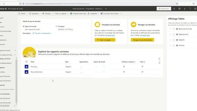Expand Espaces de travail in sidebar
197x111 pixels.
click(15, 51)
